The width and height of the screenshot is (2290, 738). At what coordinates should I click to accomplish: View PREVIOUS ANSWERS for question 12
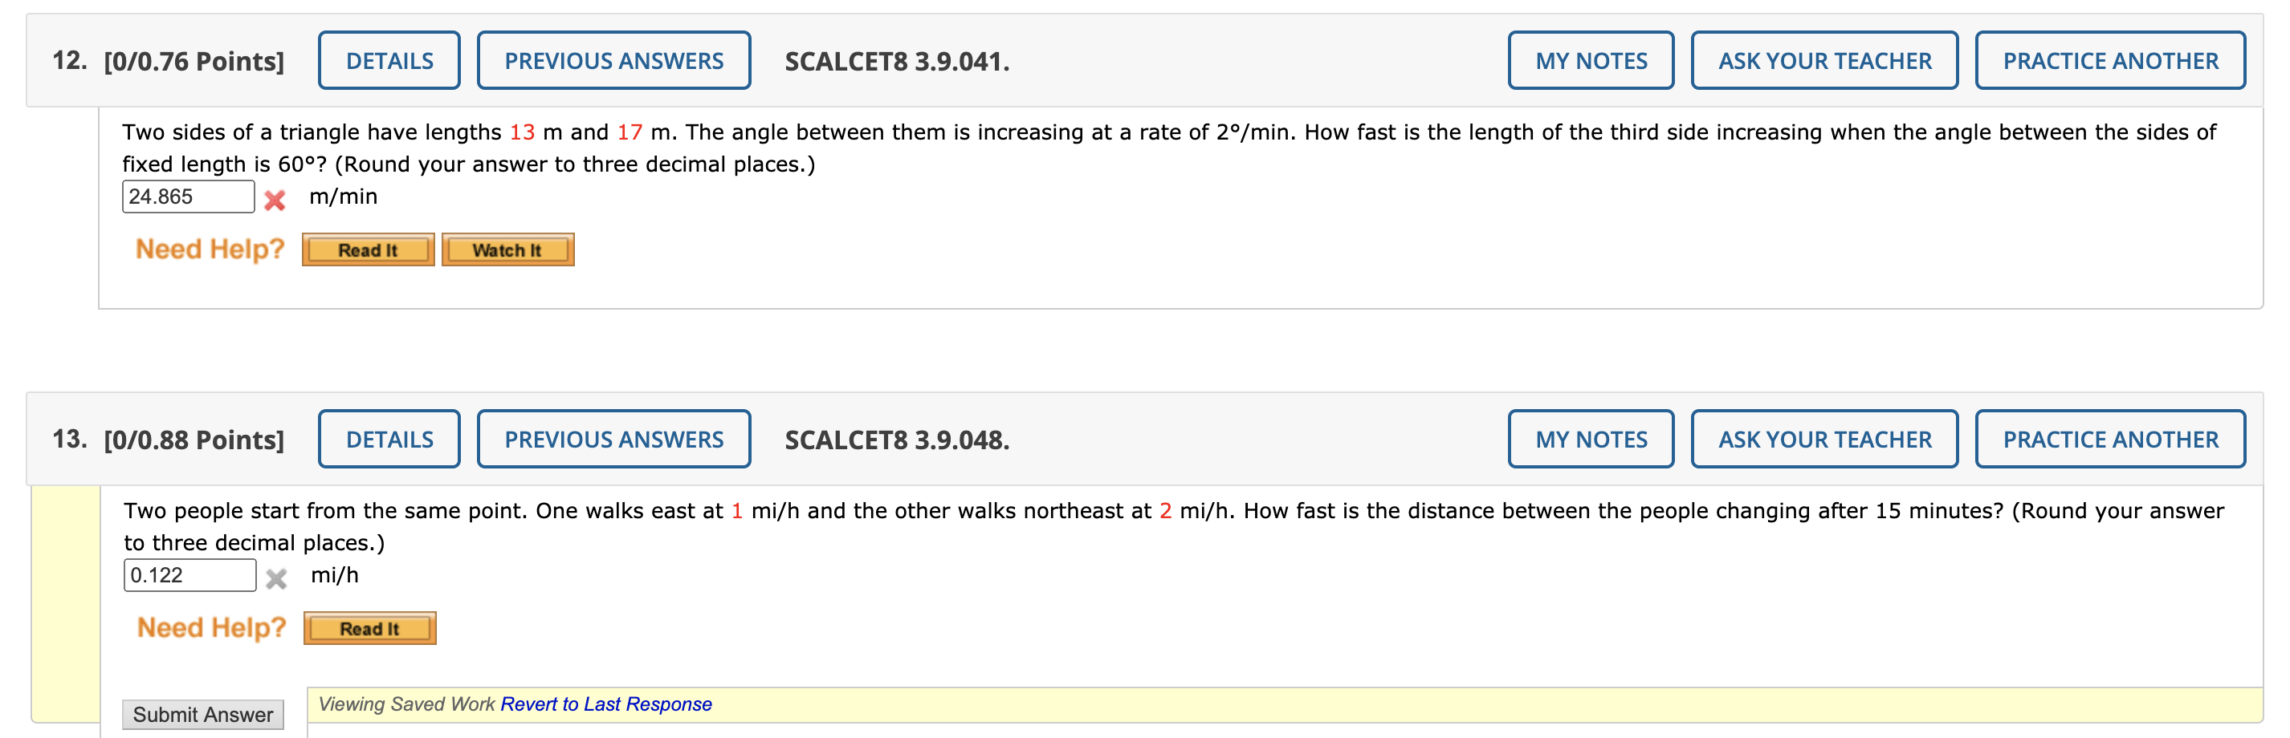pyautogui.click(x=613, y=59)
